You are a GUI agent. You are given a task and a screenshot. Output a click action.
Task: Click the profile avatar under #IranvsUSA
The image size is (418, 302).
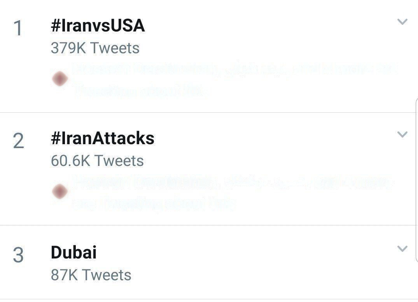pos(59,78)
